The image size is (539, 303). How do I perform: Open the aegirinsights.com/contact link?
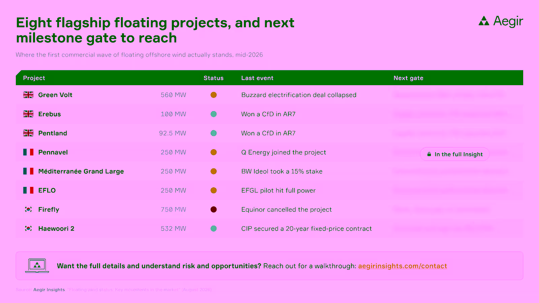coord(403,266)
